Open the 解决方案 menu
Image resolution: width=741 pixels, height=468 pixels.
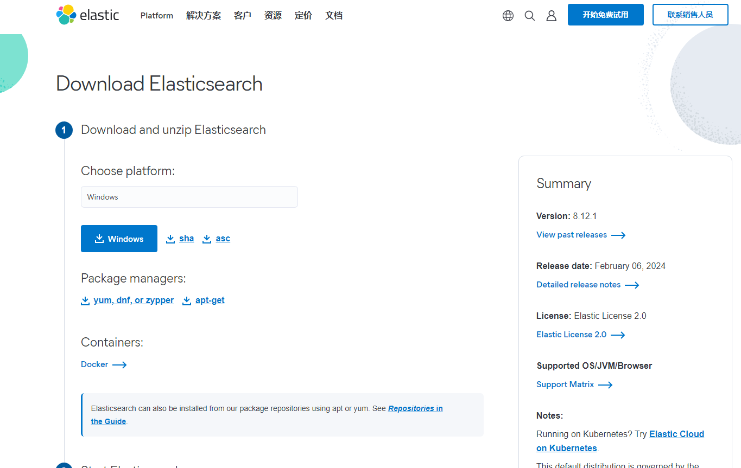click(204, 16)
